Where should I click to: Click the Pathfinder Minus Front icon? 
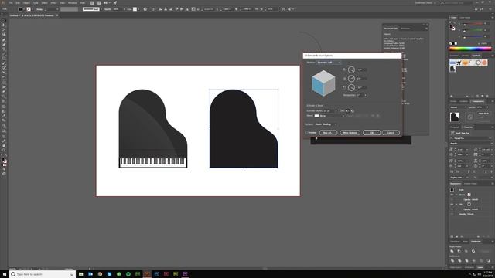point(459,251)
